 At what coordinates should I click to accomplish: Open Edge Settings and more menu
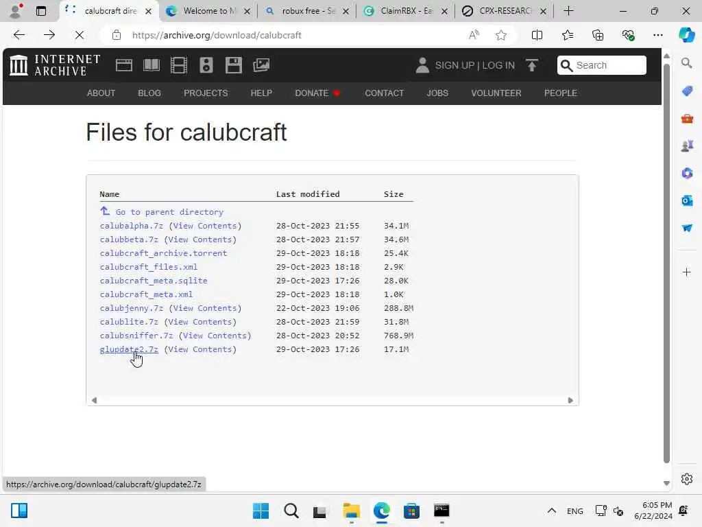point(657,35)
